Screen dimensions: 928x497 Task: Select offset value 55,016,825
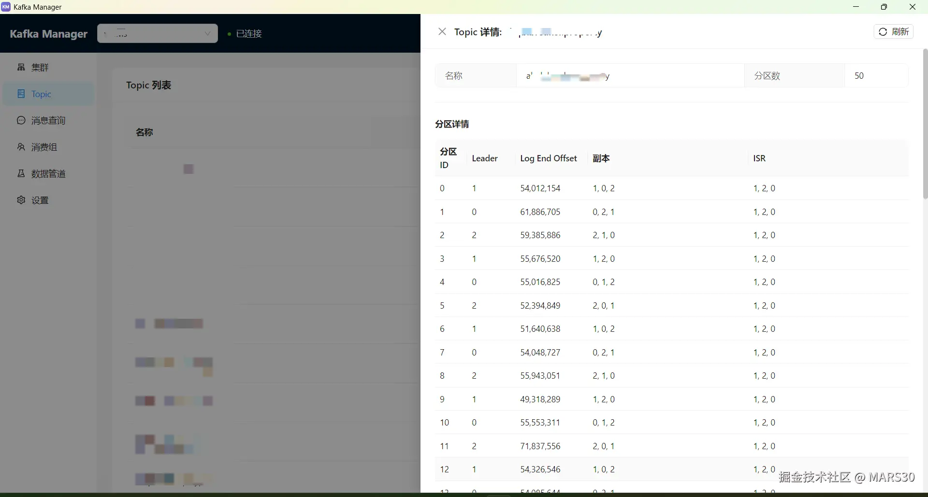pos(540,282)
